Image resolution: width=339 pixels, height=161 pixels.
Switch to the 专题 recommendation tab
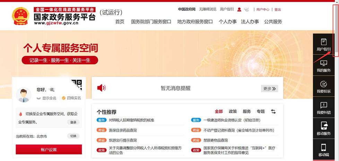(260, 112)
